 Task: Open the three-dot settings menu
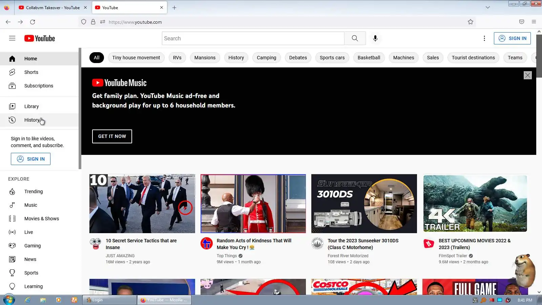tap(484, 38)
